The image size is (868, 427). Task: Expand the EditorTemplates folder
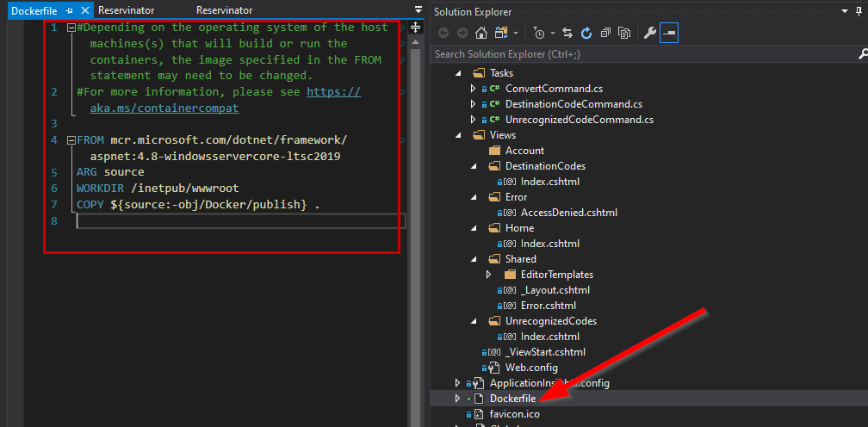488,275
